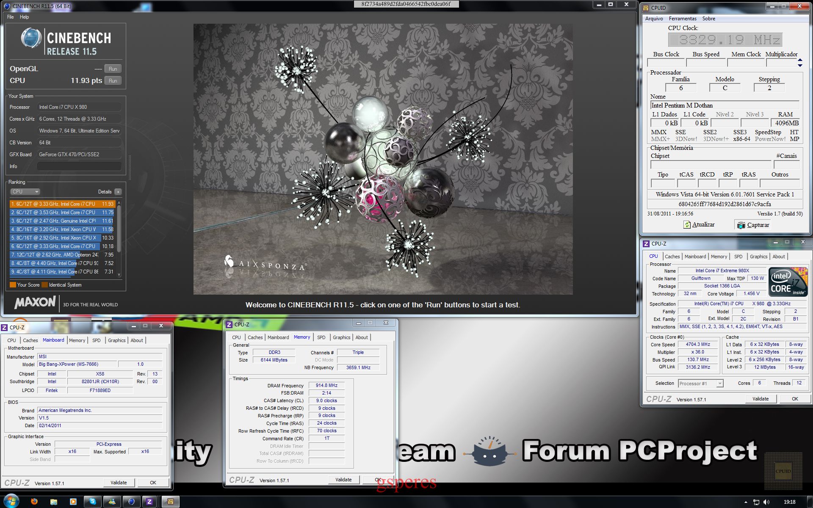Show hidden system tray icons

click(x=746, y=502)
